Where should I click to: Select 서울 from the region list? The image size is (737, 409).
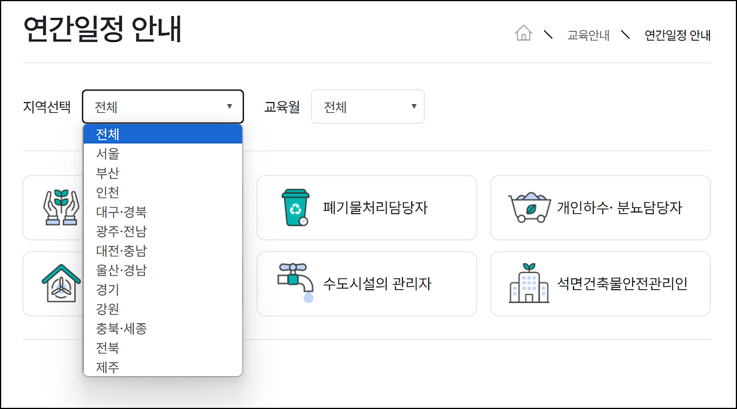point(163,153)
